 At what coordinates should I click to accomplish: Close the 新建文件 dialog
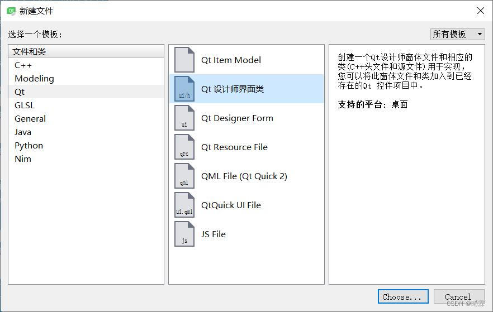pos(481,11)
